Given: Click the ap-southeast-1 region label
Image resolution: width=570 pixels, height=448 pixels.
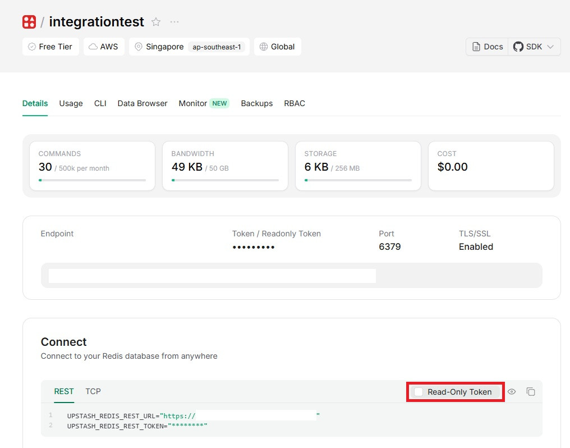Looking at the screenshot, I should click(217, 47).
